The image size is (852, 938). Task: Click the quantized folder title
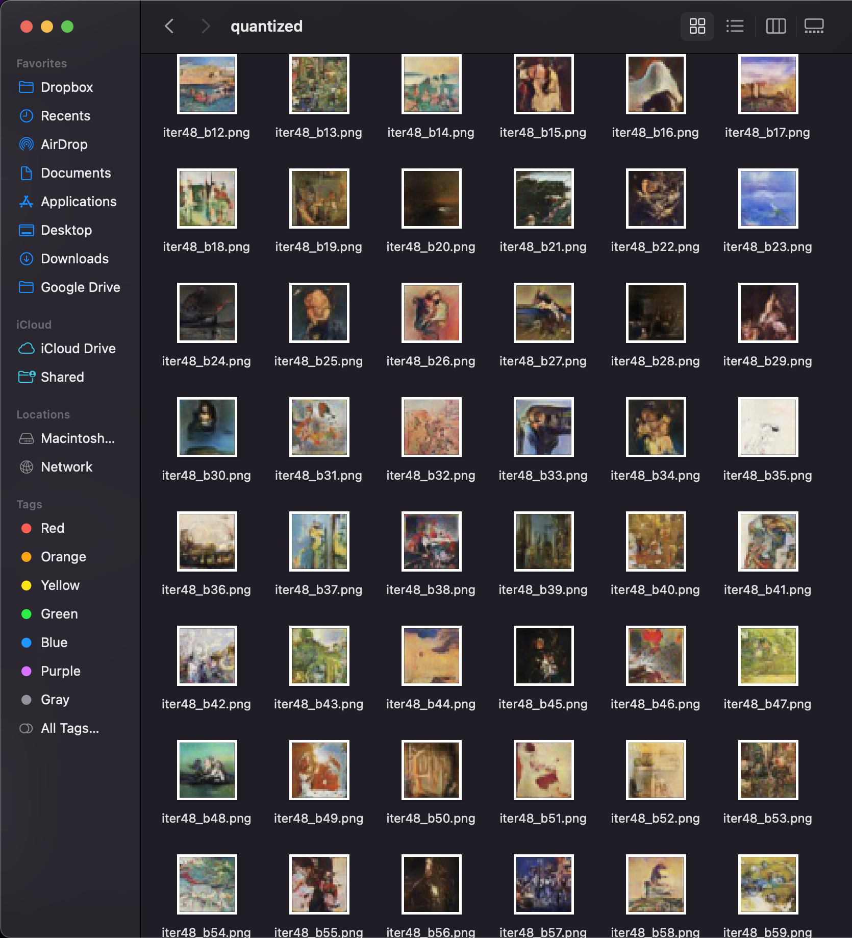tap(266, 26)
